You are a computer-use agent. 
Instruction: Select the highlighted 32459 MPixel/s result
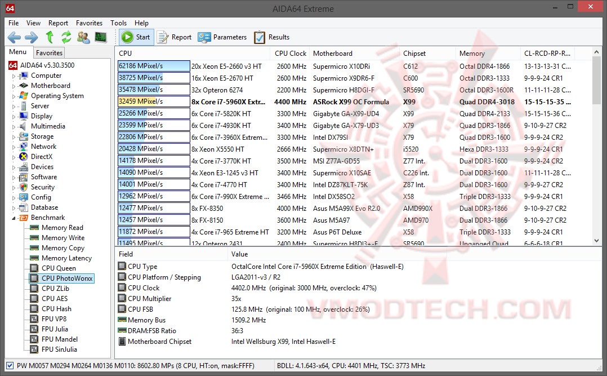(154, 101)
